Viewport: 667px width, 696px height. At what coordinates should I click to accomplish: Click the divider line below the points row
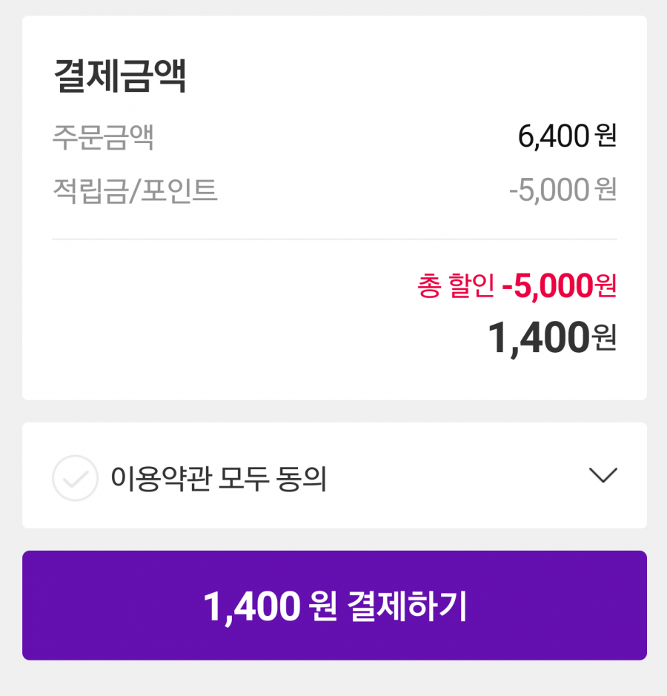point(334,239)
